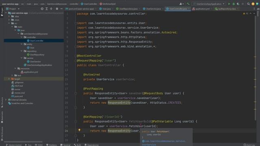Expand External Libraries node

[x=6, y=100]
